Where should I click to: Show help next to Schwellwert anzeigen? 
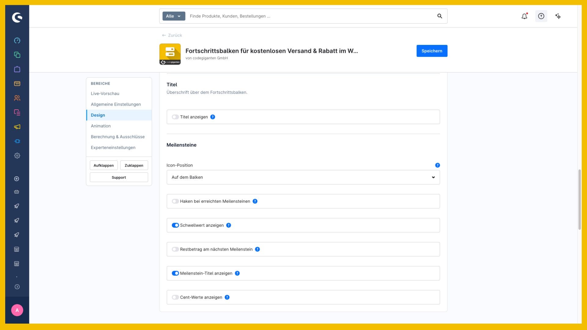(x=229, y=226)
